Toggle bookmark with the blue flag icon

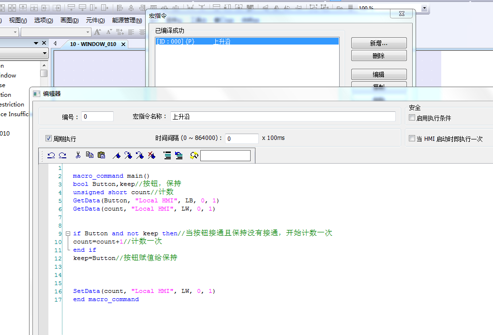(117, 155)
